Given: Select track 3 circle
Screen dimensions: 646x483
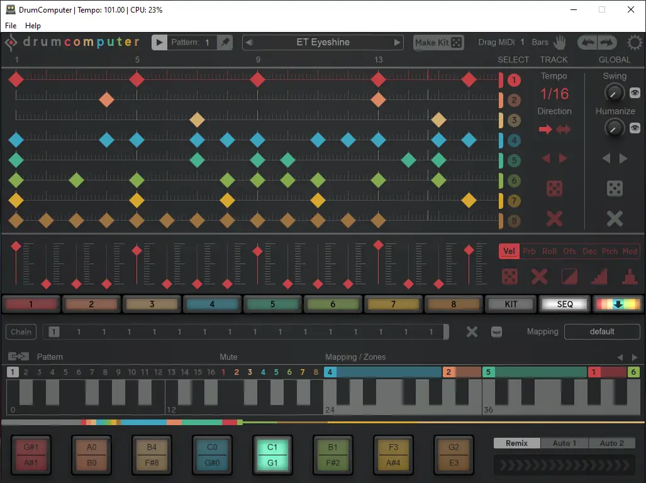Looking at the screenshot, I should point(514,120).
